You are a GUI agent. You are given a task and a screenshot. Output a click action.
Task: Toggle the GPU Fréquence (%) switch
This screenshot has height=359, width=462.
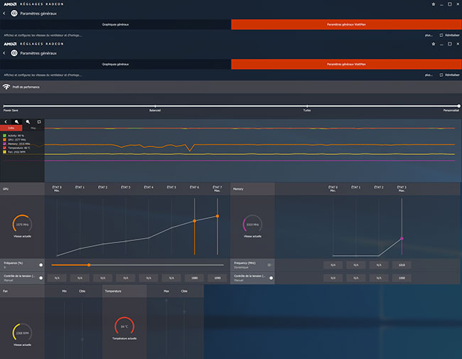(x=41, y=264)
